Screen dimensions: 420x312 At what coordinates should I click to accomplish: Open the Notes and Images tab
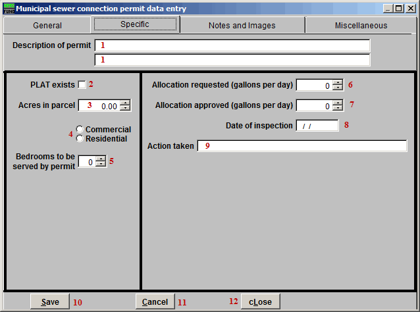click(x=242, y=26)
